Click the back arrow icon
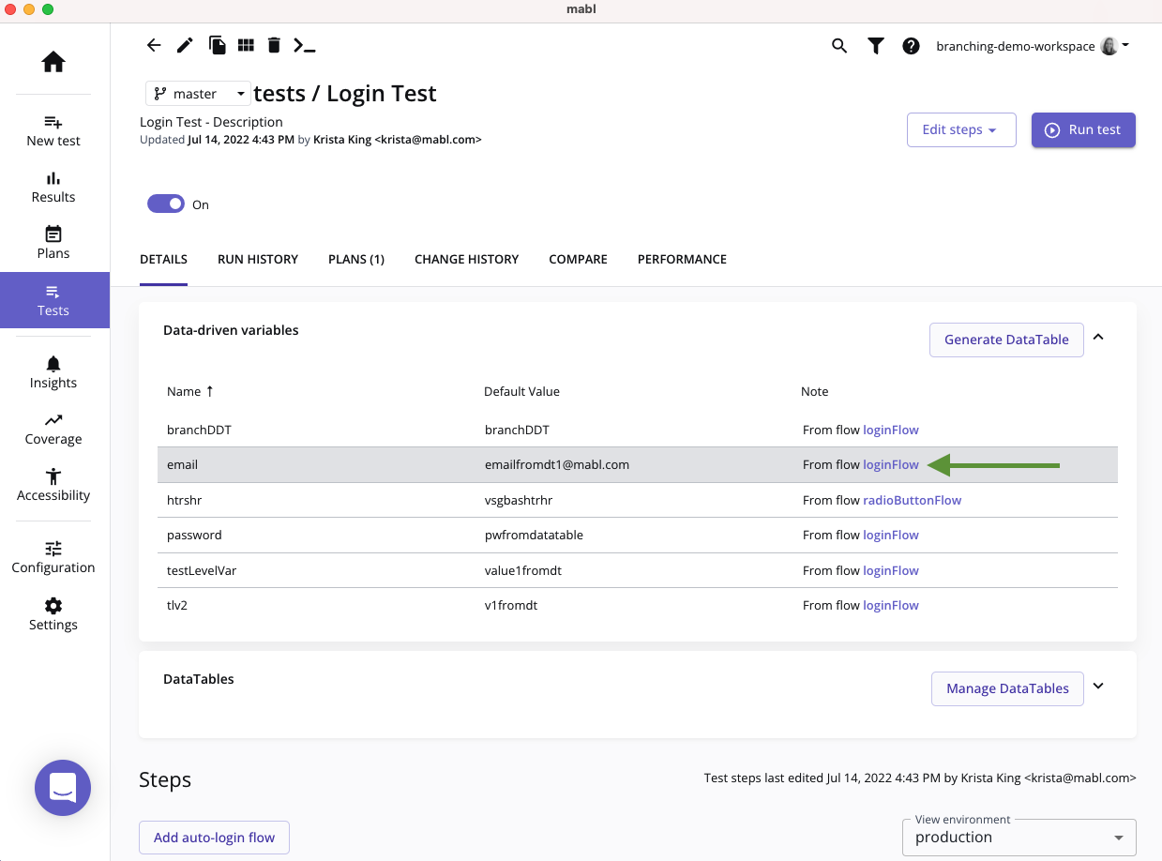The image size is (1162, 861). [155, 45]
